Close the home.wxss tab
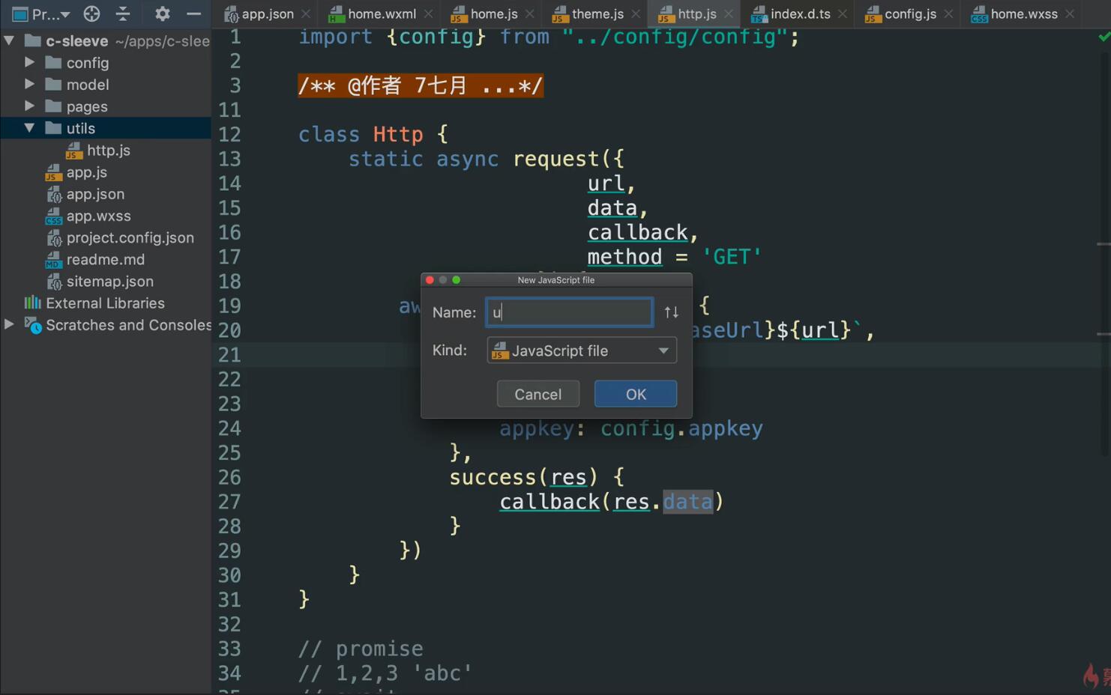 point(1070,14)
